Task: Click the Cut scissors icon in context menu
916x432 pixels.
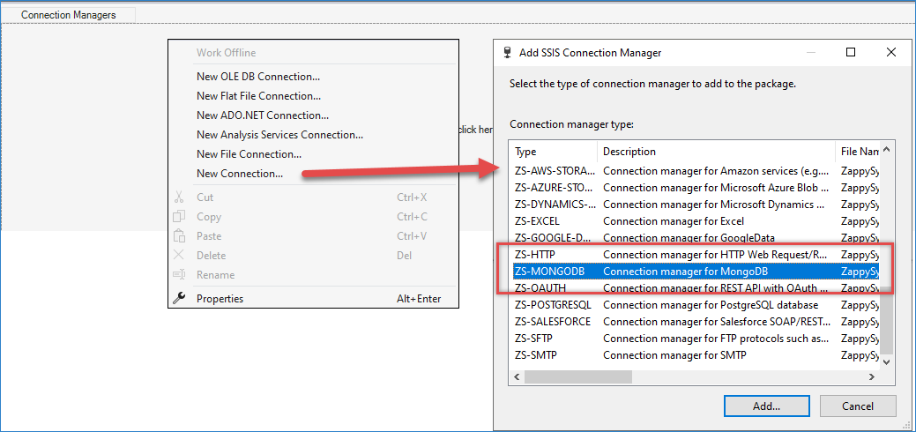Action: coord(179,197)
